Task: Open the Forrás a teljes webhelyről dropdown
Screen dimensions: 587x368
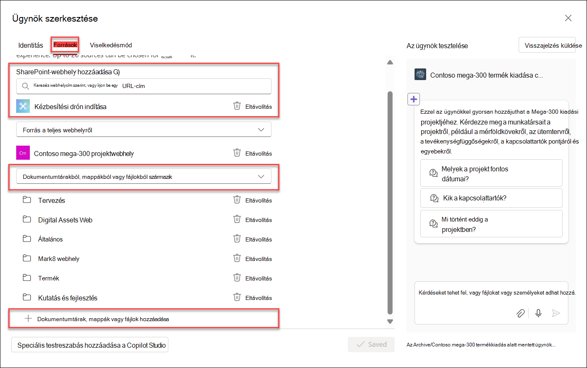Action: click(x=144, y=129)
